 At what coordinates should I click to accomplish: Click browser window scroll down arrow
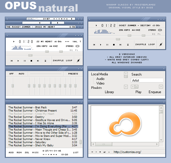(x=161, y=140)
